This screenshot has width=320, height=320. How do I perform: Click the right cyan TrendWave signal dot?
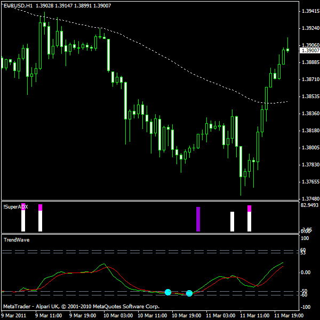pos(189,293)
